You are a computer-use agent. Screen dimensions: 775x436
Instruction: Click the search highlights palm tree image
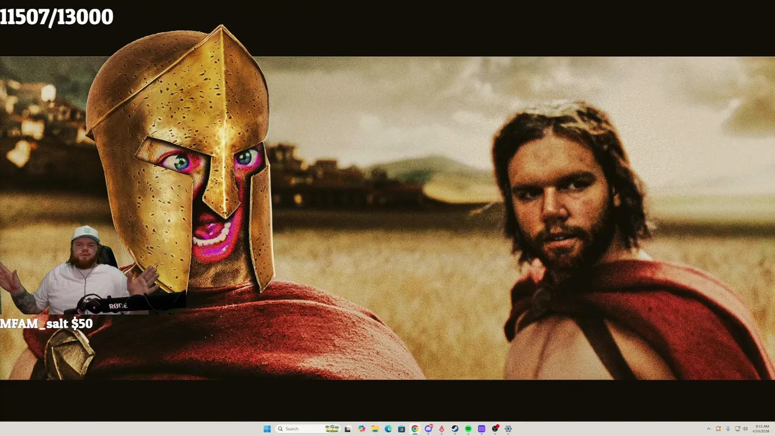pyautogui.click(x=332, y=429)
